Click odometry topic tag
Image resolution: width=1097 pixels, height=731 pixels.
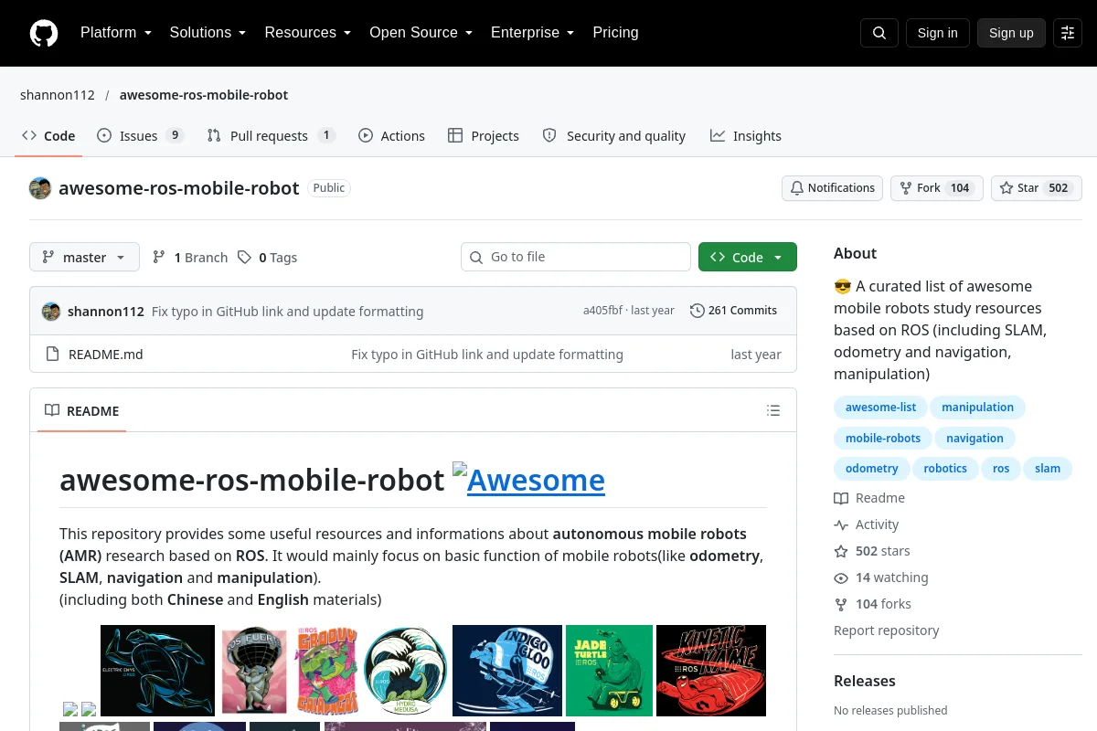pyautogui.click(x=871, y=469)
